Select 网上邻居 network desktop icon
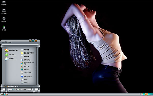The height and width of the screenshot is (96, 153). click(4, 20)
